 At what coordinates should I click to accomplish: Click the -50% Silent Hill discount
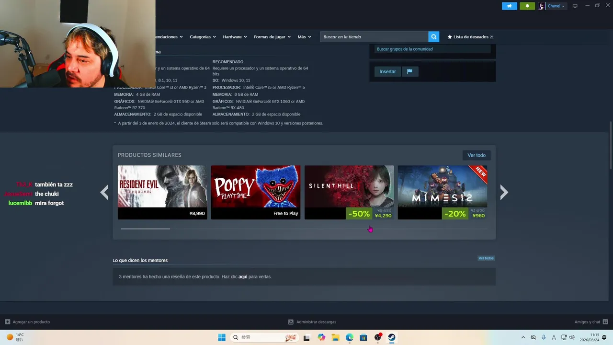point(359,214)
